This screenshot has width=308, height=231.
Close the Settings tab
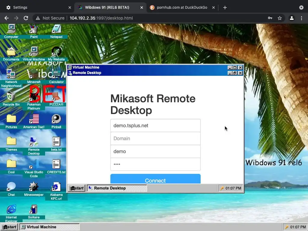[70, 8]
